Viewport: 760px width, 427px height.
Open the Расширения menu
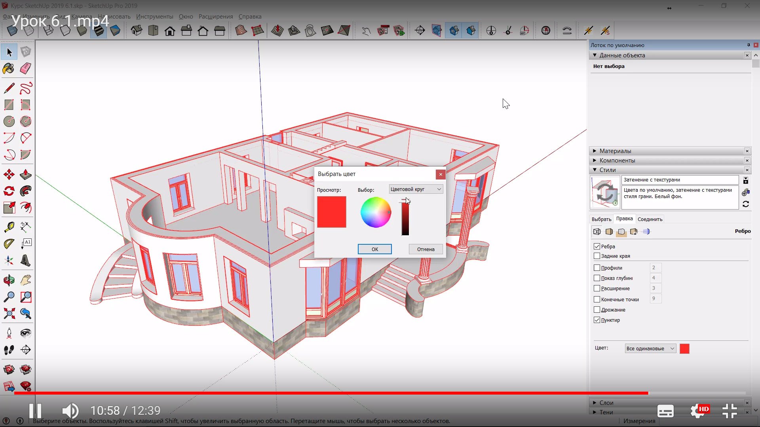pyautogui.click(x=216, y=17)
